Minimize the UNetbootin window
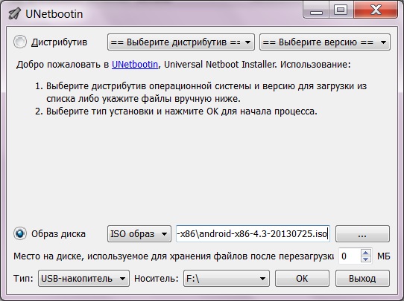 [316, 10]
